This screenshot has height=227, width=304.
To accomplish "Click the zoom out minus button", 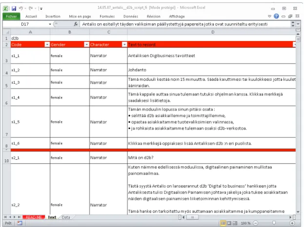I will [256, 223].
